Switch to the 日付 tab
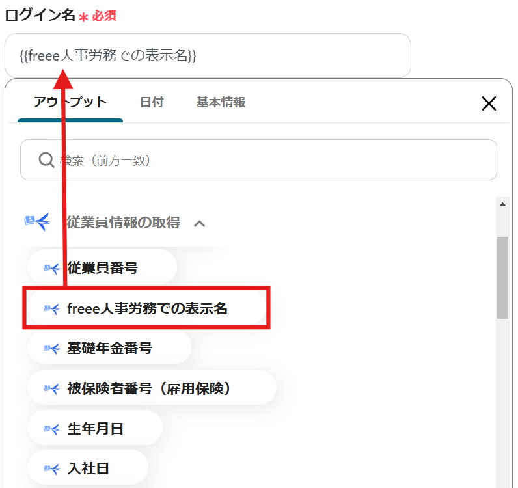This screenshot has height=488, width=518. (x=152, y=102)
